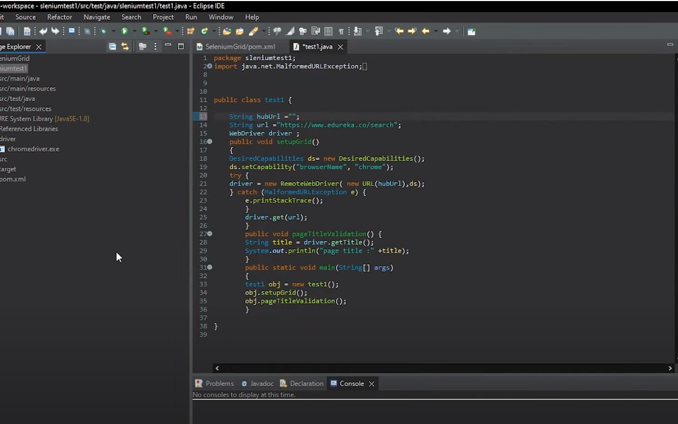This screenshot has width=678, height=424.
Task: Open the Problems view tab
Action: click(219, 384)
